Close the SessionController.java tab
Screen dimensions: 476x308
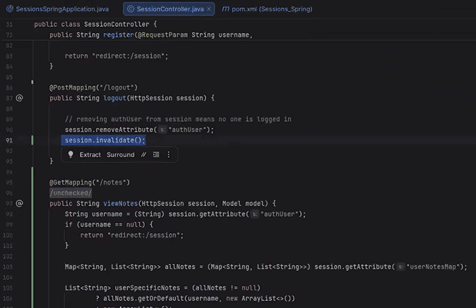[x=209, y=9]
